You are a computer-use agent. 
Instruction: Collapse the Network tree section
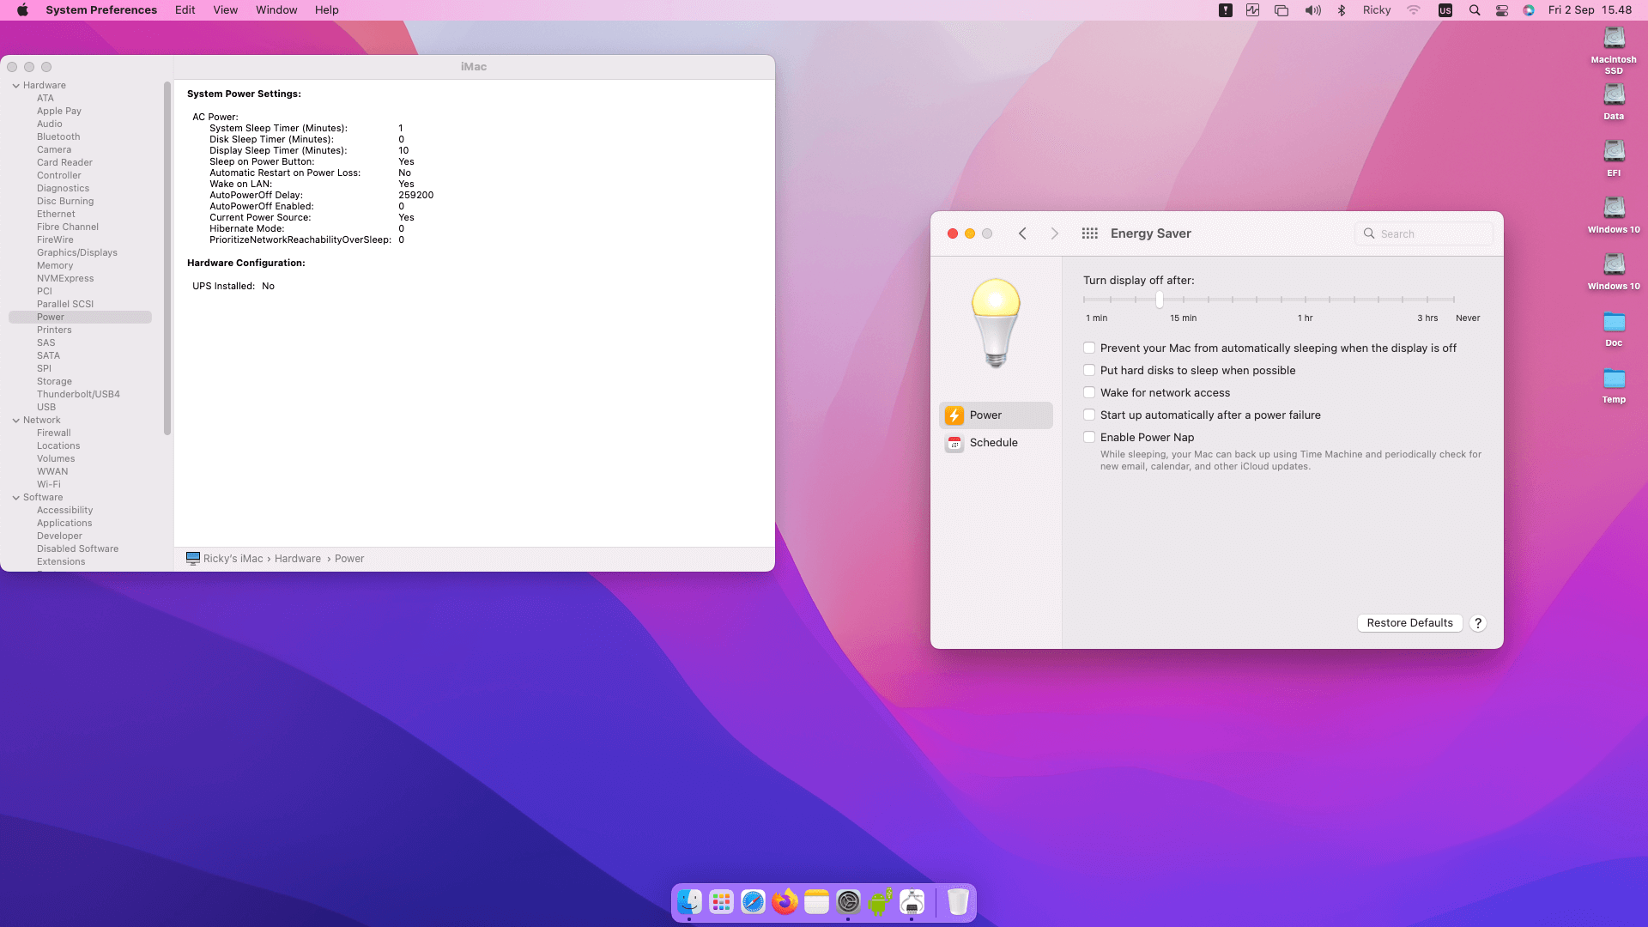(16, 421)
